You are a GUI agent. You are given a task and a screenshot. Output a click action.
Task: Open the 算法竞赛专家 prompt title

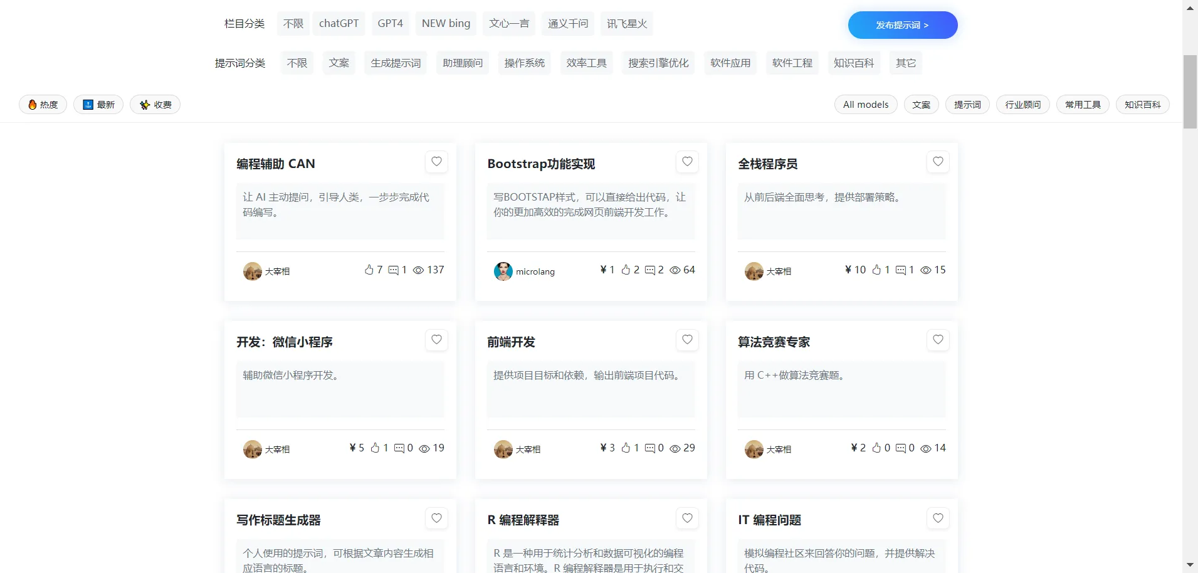coord(774,342)
